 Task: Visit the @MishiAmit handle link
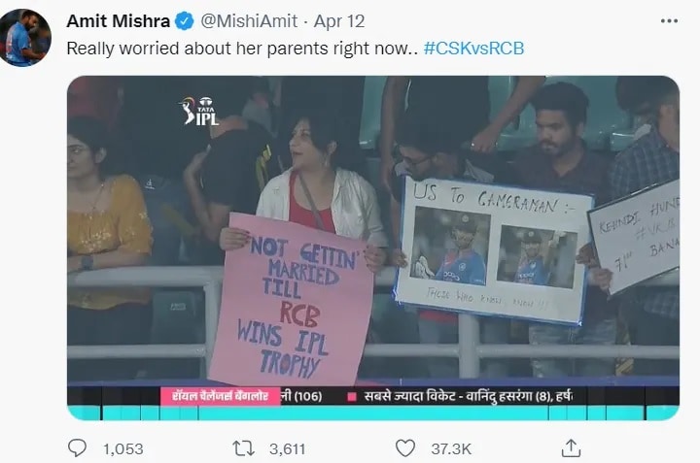pos(249,21)
